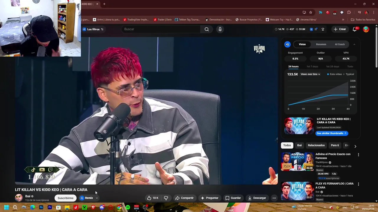Open the vidIQ list icon in the stats bar
This screenshot has height=212, width=378.
pos(316,29)
